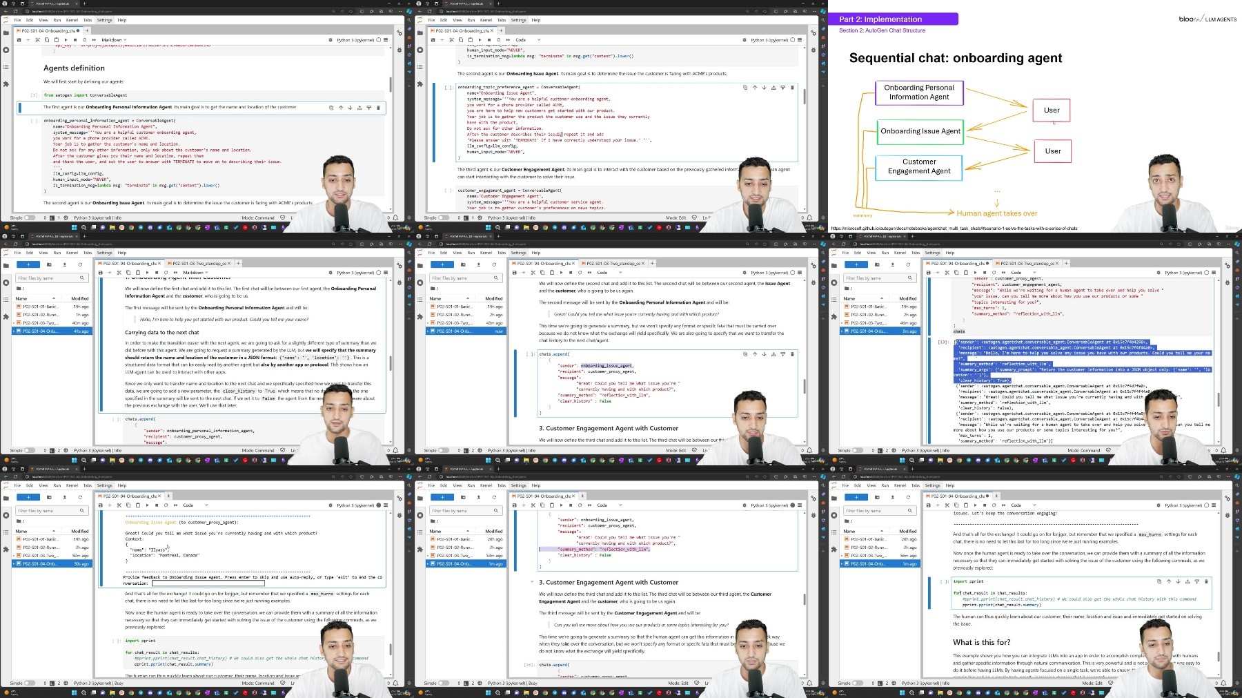Viewport: 1242px width, 698px height.
Task: Open table of contents sidebar icon, 'Agents definition' frame
Action: point(6,67)
